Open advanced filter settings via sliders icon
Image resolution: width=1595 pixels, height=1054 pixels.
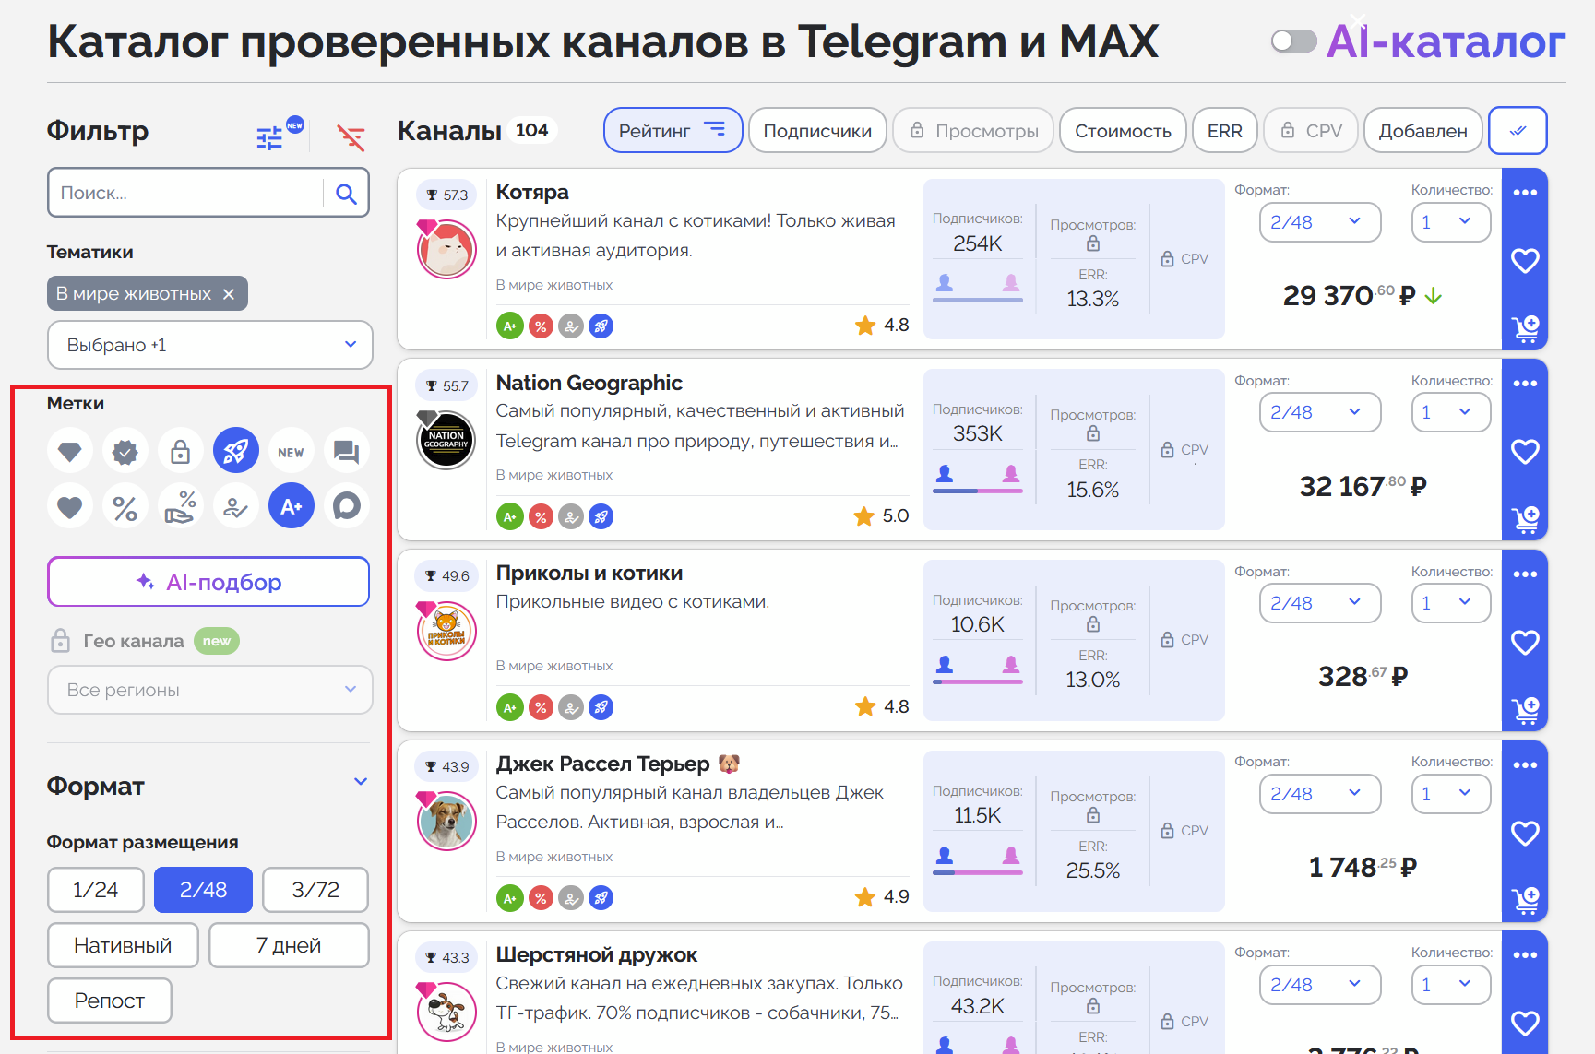(268, 135)
